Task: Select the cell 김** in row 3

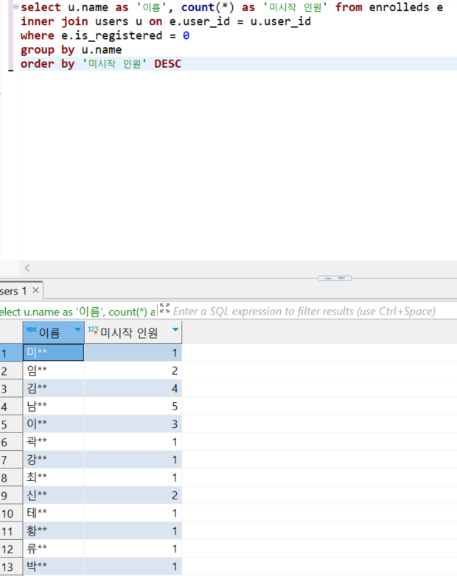Action: pos(54,388)
